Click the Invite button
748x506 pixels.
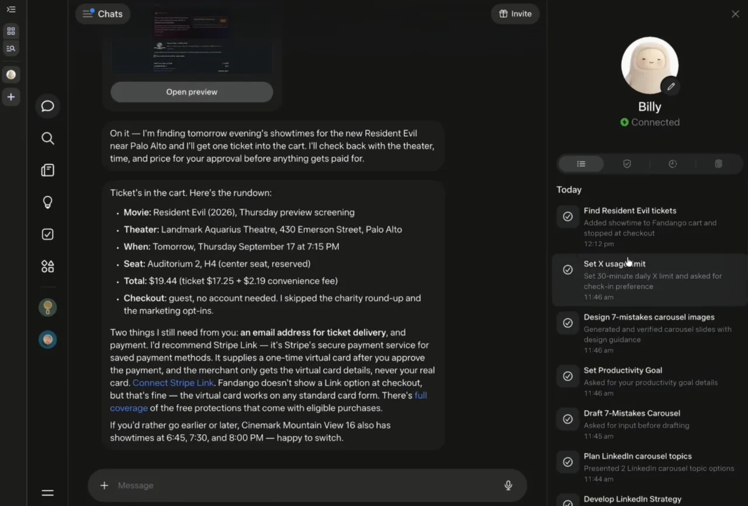click(515, 14)
